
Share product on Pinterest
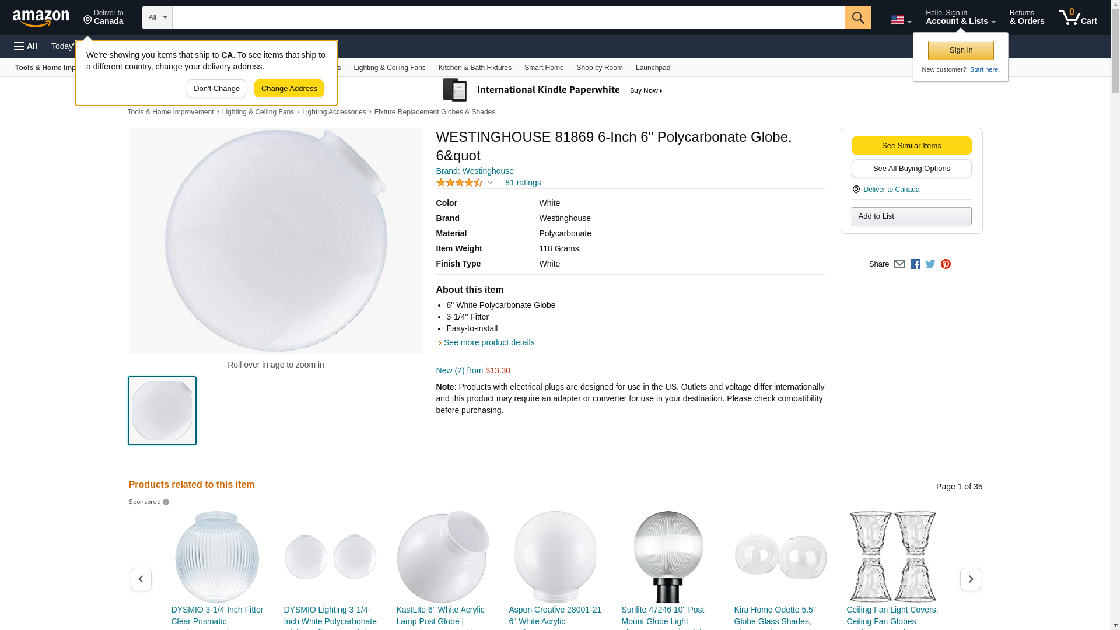(x=946, y=264)
